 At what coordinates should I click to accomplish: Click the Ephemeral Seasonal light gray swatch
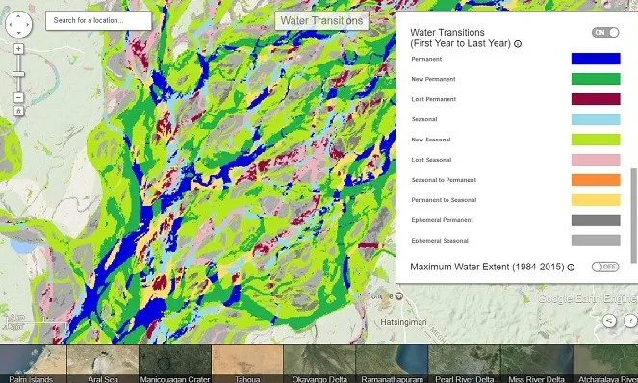(x=596, y=241)
